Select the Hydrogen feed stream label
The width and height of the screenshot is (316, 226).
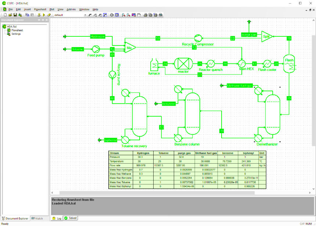tap(97, 36)
